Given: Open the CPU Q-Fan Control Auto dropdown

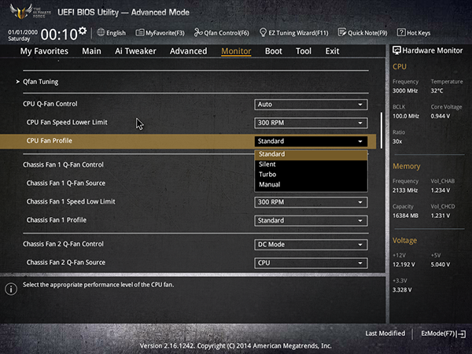Looking at the screenshot, I should pos(311,105).
